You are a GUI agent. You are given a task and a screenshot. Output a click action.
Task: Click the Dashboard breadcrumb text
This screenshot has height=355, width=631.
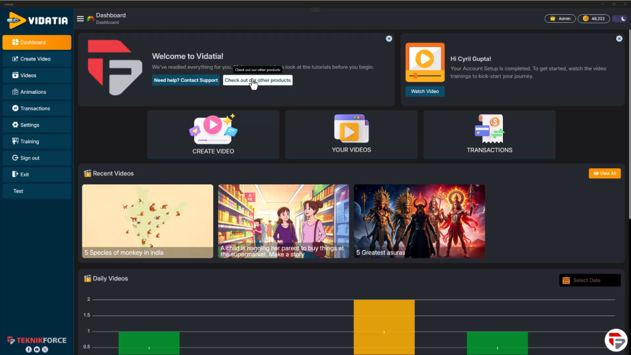107,23
